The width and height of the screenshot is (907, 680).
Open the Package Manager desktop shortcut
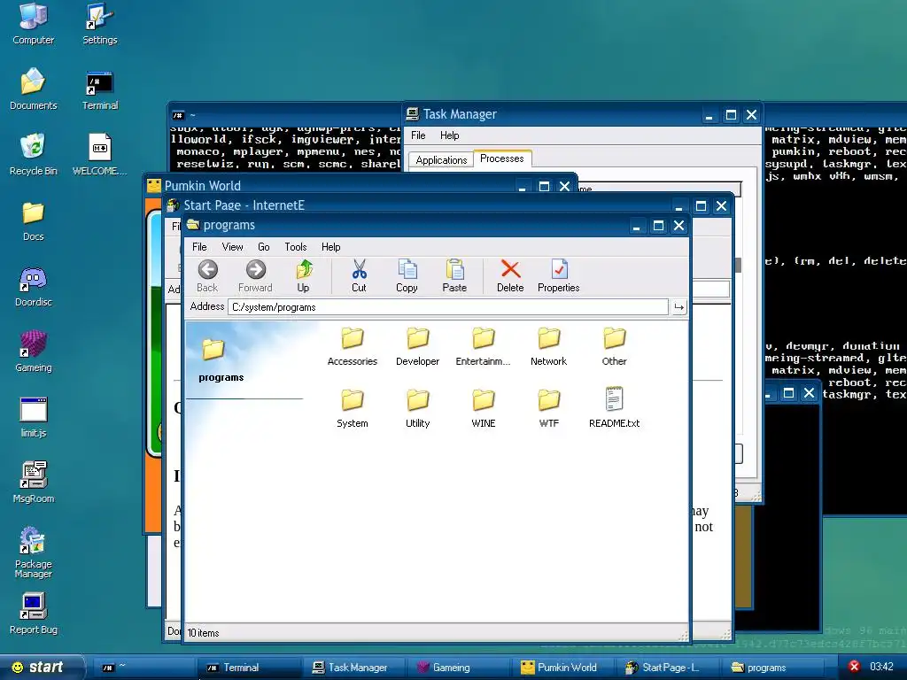33,552
